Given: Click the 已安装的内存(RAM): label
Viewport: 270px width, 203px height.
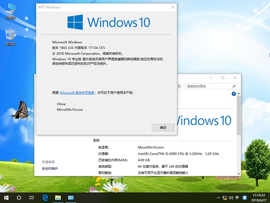Looking at the screenshot, I should tap(113, 160).
